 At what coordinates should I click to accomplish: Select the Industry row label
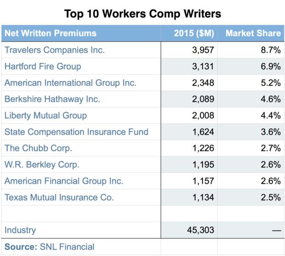[x=20, y=230]
